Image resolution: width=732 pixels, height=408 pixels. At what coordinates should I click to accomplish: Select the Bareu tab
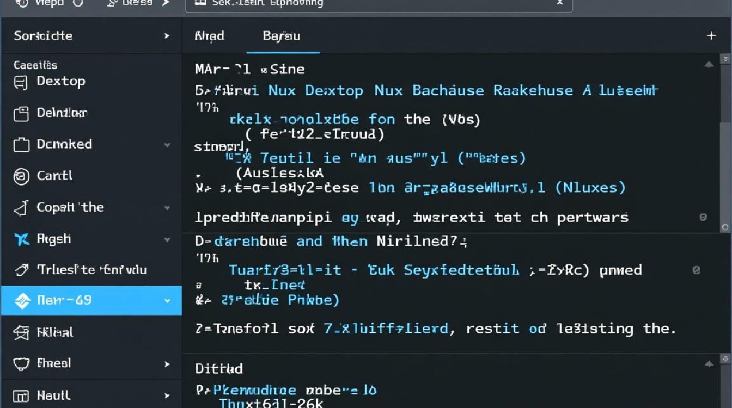point(281,36)
